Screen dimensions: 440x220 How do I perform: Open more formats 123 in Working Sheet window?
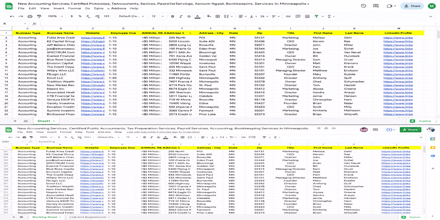click(x=88, y=137)
